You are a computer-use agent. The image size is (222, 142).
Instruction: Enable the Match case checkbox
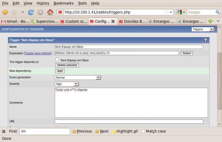click(143, 131)
